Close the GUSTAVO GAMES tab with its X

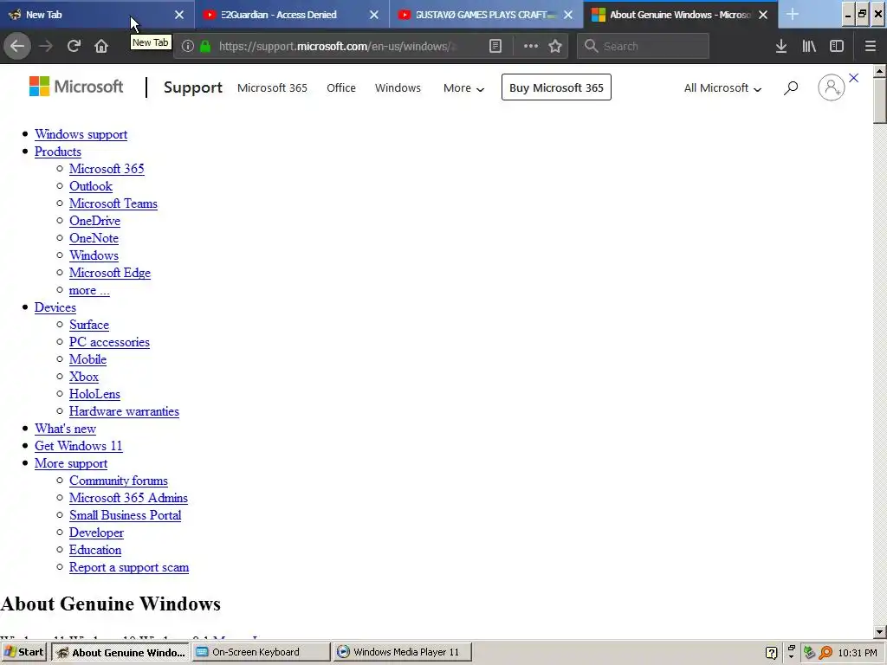pyautogui.click(x=568, y=15)
